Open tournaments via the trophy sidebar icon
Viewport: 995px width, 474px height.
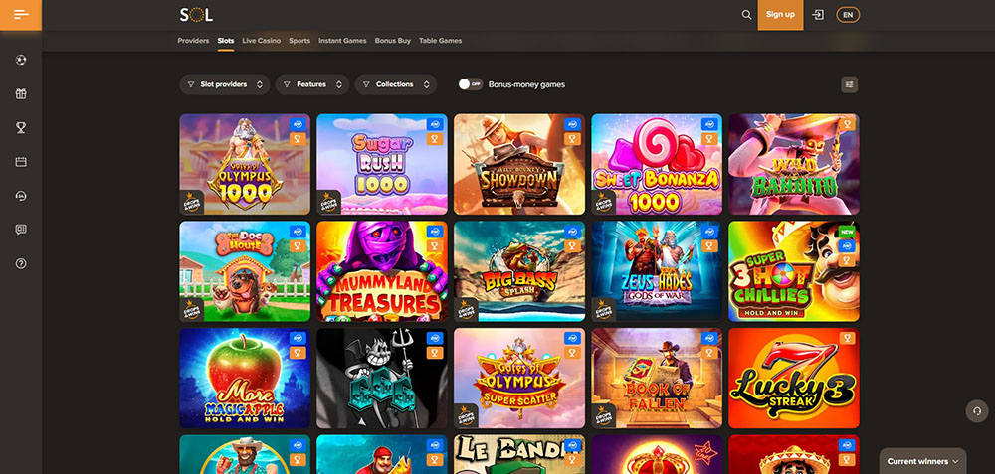[21, 128]
